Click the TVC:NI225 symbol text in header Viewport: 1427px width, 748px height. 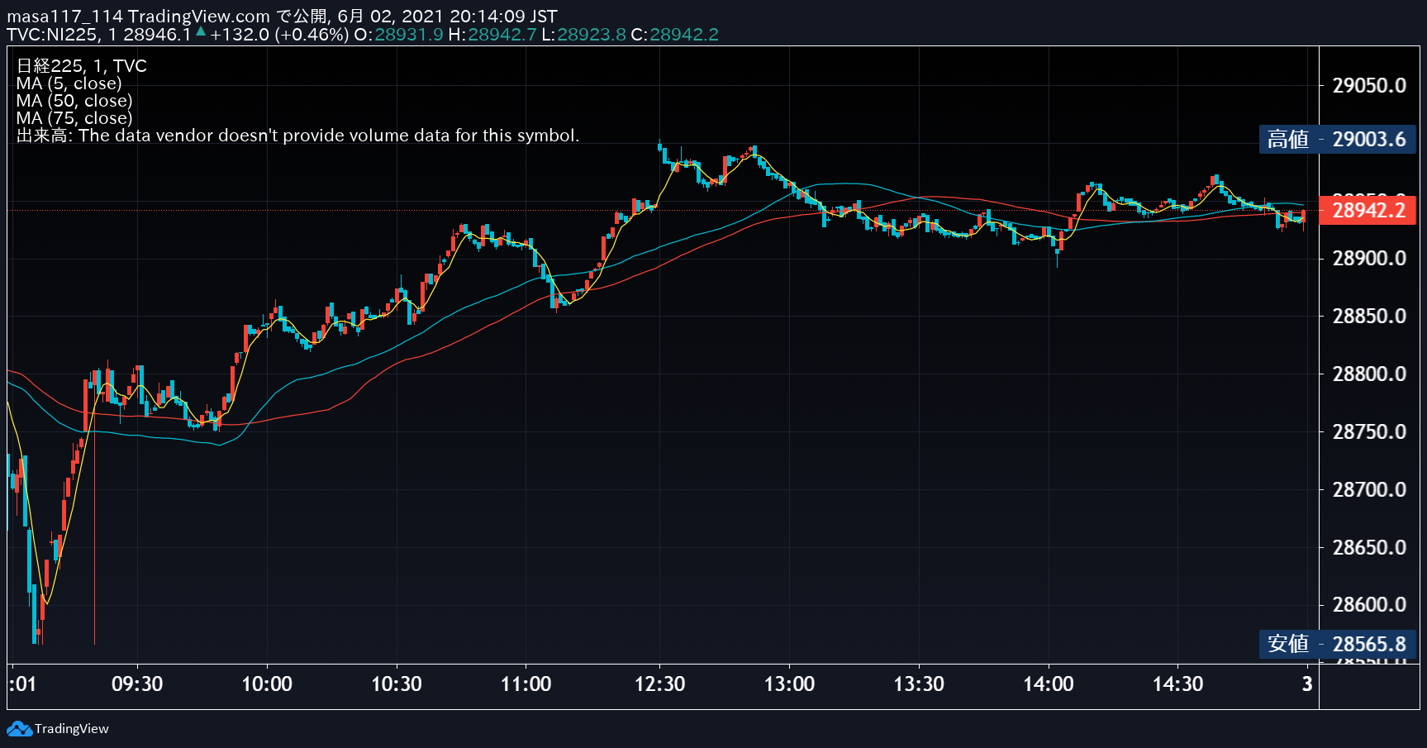[x=53, y=35]
